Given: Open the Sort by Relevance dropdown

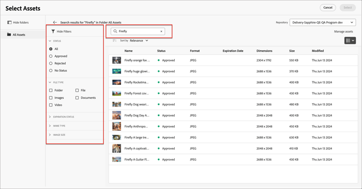Looking at the screenshot, I should pos(139,40).
